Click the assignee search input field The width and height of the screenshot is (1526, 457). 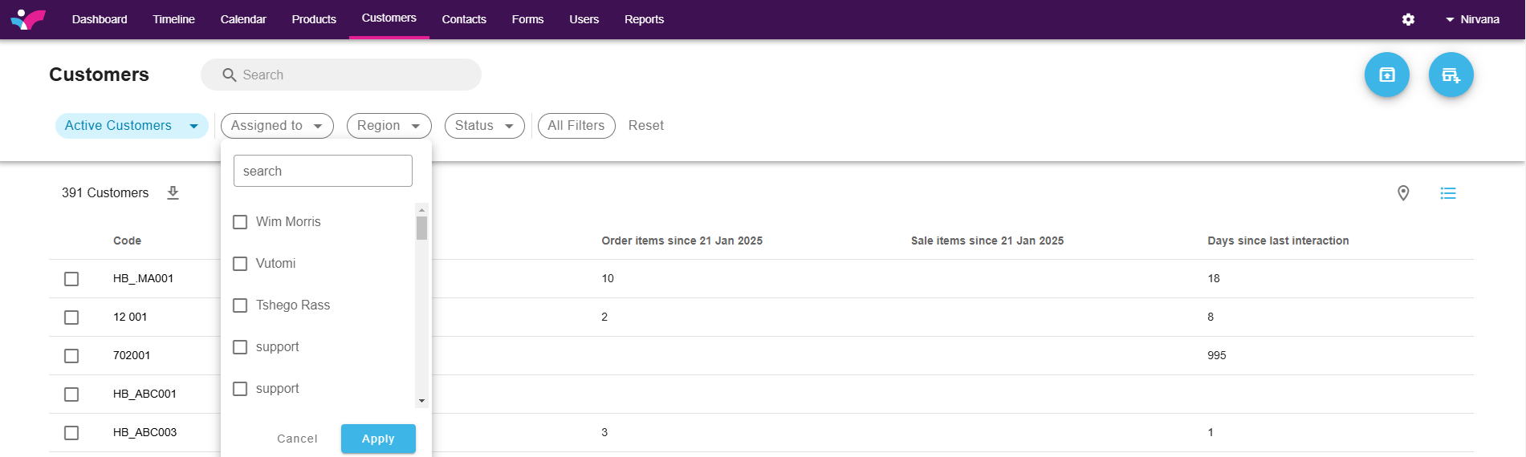pos(323,171)
